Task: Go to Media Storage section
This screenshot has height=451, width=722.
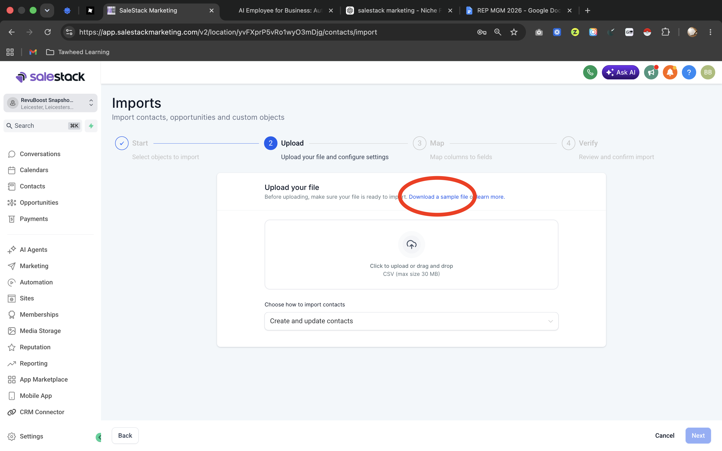Action: point(40,331)
